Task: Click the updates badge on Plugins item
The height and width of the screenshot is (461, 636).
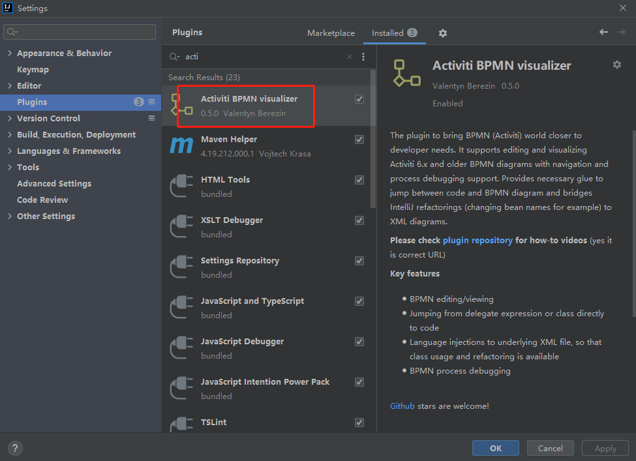Action: 139,102
